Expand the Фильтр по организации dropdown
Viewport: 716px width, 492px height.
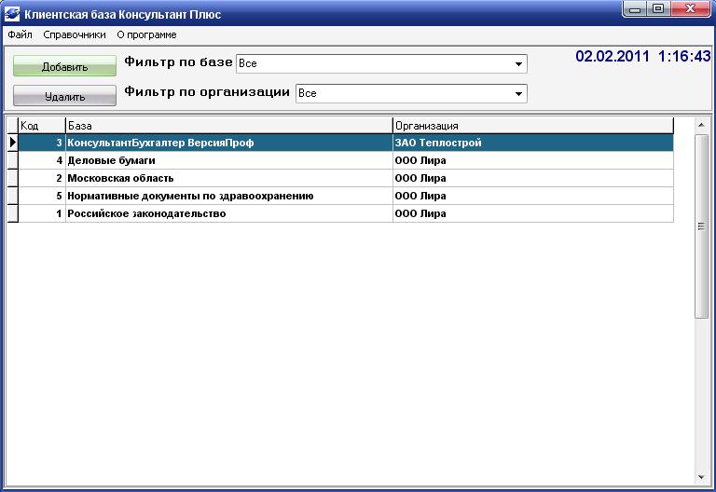pos(518,93)
